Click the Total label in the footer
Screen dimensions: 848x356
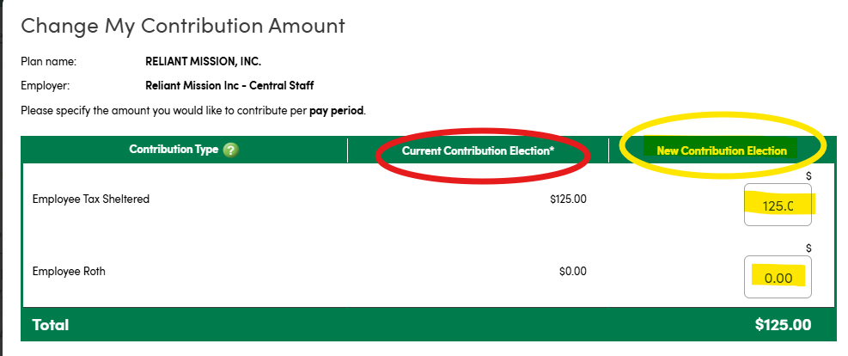point(51,325)
